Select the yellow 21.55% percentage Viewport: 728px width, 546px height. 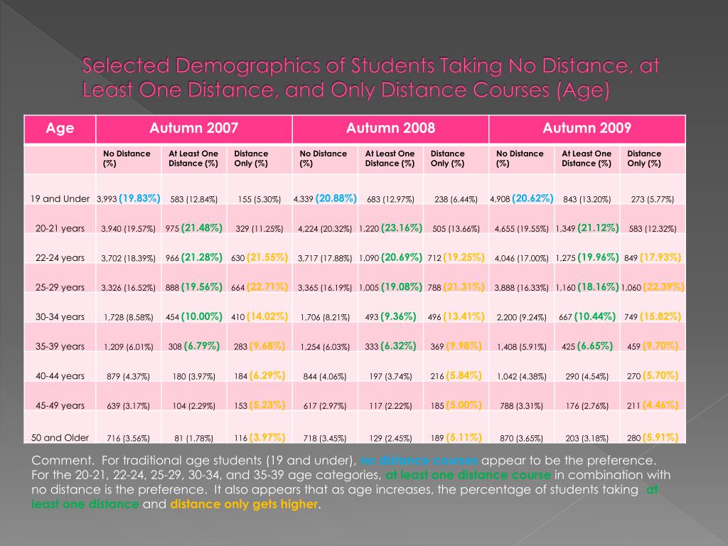point(267,257)
